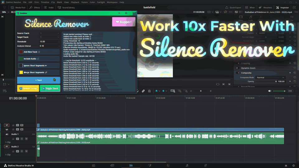
Task: Open the Fairlight menu
Action: click(101, 2)
